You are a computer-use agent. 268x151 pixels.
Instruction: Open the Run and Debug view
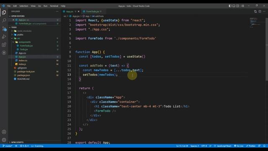(4, 36)
